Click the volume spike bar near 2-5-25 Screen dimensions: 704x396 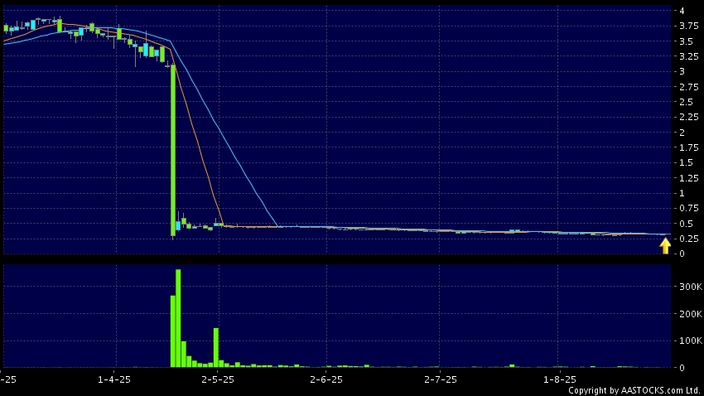point(216,347)
